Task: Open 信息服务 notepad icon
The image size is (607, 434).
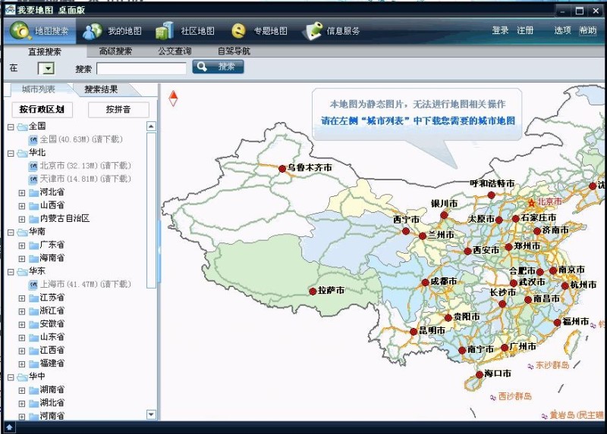Action: point(313,31)
